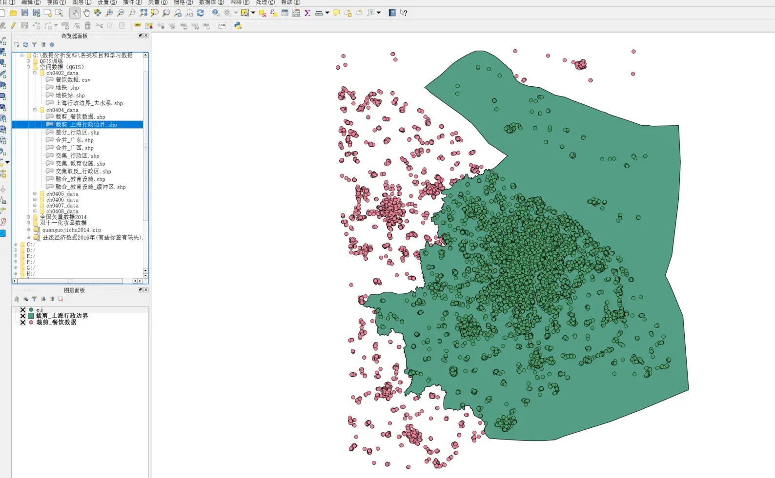Viewport: 775px width, 478px height.
Task: Click the Zoom Full extent icon
Action: click(143, 13)
